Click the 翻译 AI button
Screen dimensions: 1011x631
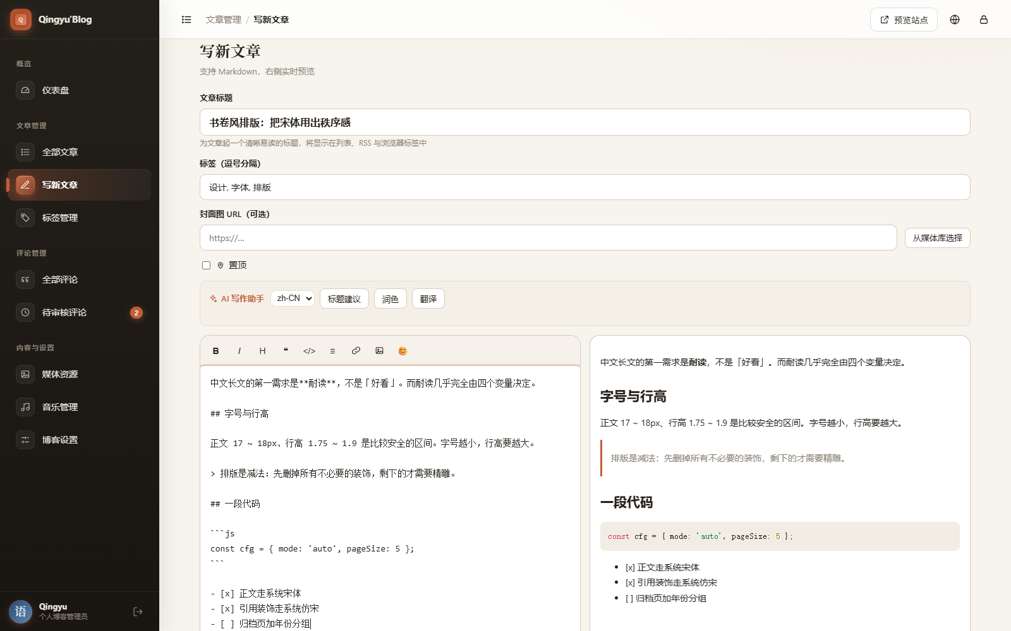coord(428,299)
